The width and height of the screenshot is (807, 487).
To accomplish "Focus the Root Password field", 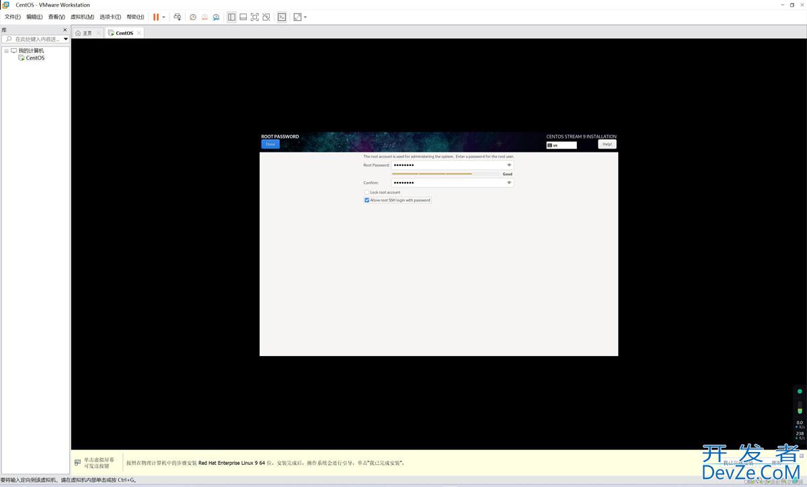I will [x=453, y=165].
